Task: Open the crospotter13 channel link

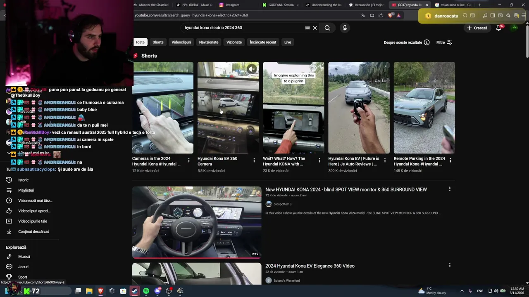Action: [x=282, y=204]
